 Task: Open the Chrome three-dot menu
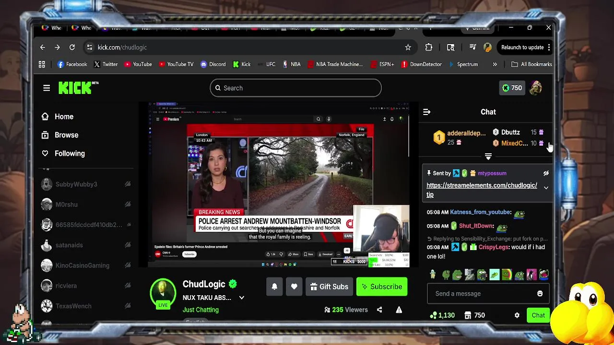point(549,47)
